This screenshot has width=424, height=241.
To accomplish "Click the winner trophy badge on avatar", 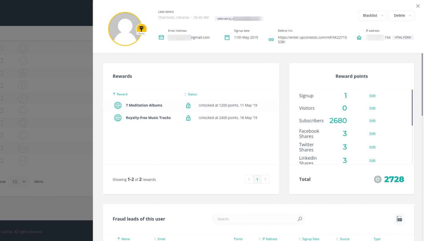I will (x=141, y=29).
